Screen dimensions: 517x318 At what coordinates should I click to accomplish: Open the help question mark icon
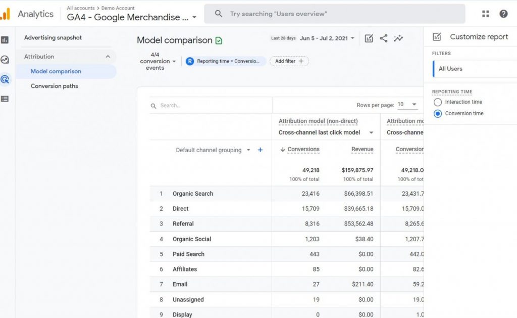[x=503, y=14]
